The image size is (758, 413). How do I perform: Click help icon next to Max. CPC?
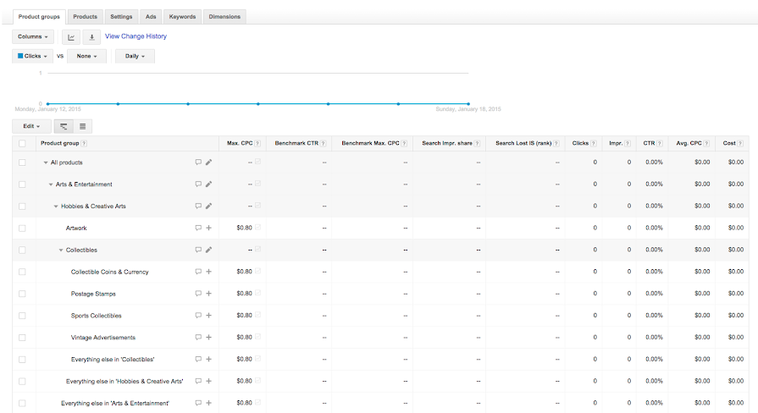(x=257, y=144)
